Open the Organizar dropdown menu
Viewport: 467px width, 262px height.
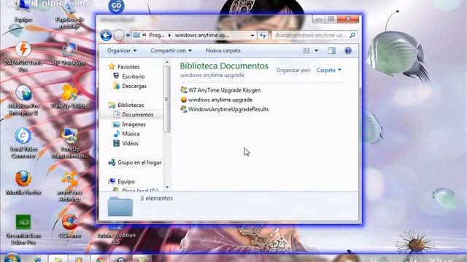(122, 51)
